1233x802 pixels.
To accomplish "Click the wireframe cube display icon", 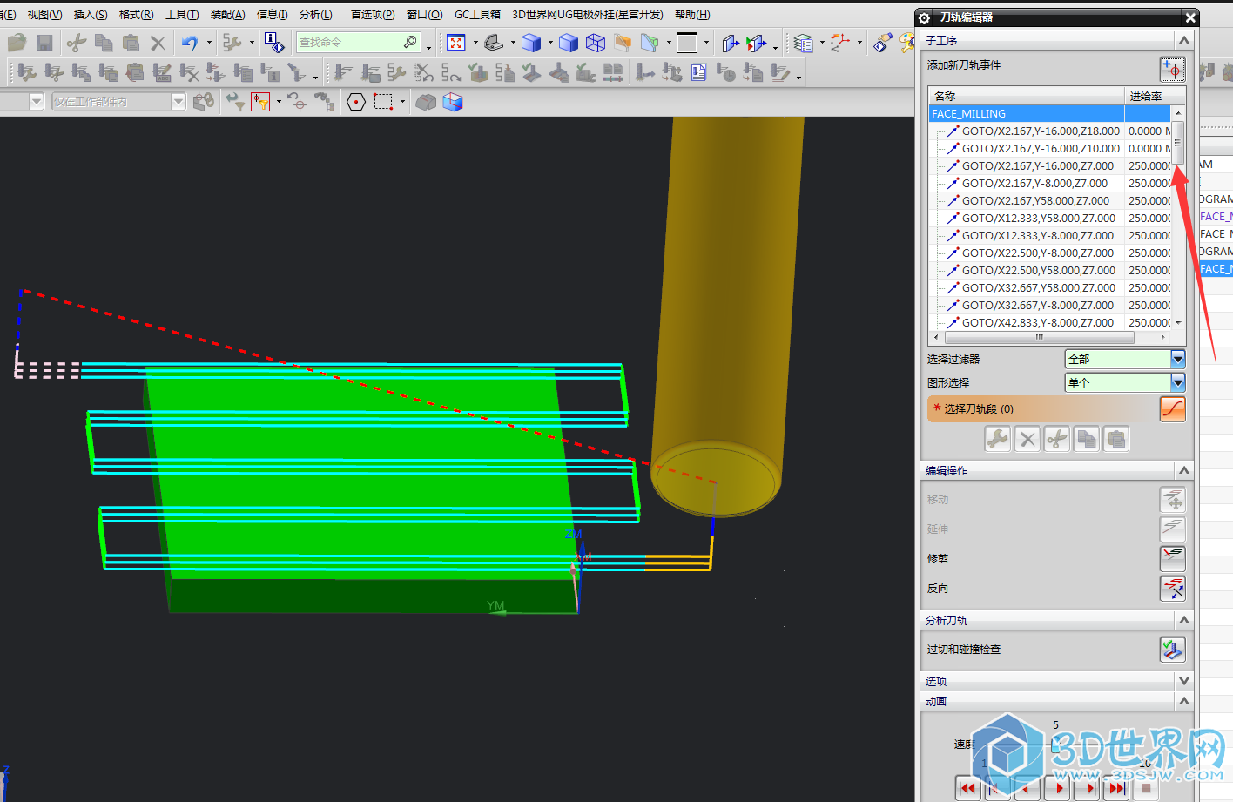I will pyautogui.click(x=596, y=42).
